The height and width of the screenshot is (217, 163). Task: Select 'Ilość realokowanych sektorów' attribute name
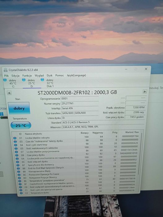[x=42, y=148]
